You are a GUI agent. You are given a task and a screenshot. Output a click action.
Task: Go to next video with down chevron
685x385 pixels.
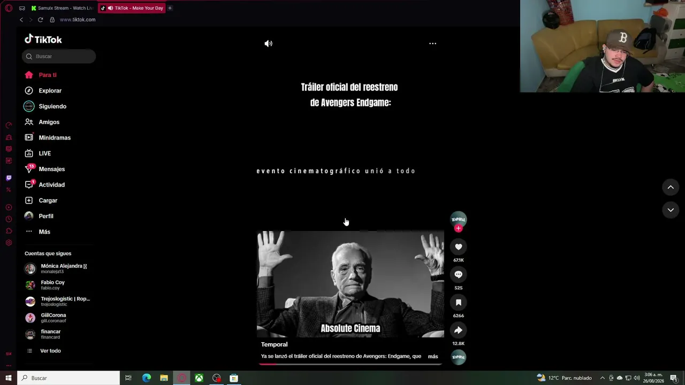click(671, 210)
